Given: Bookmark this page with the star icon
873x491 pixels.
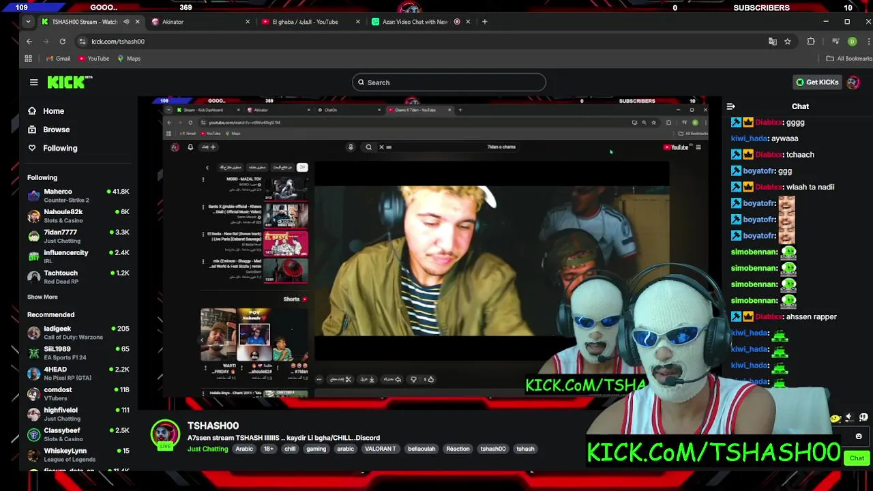Looking at the screenshot, I should point(788,42).
